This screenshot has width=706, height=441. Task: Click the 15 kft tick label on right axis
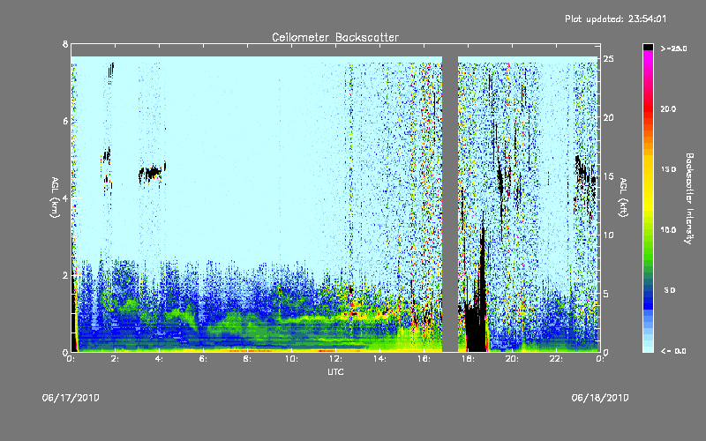tap(608, 176)
